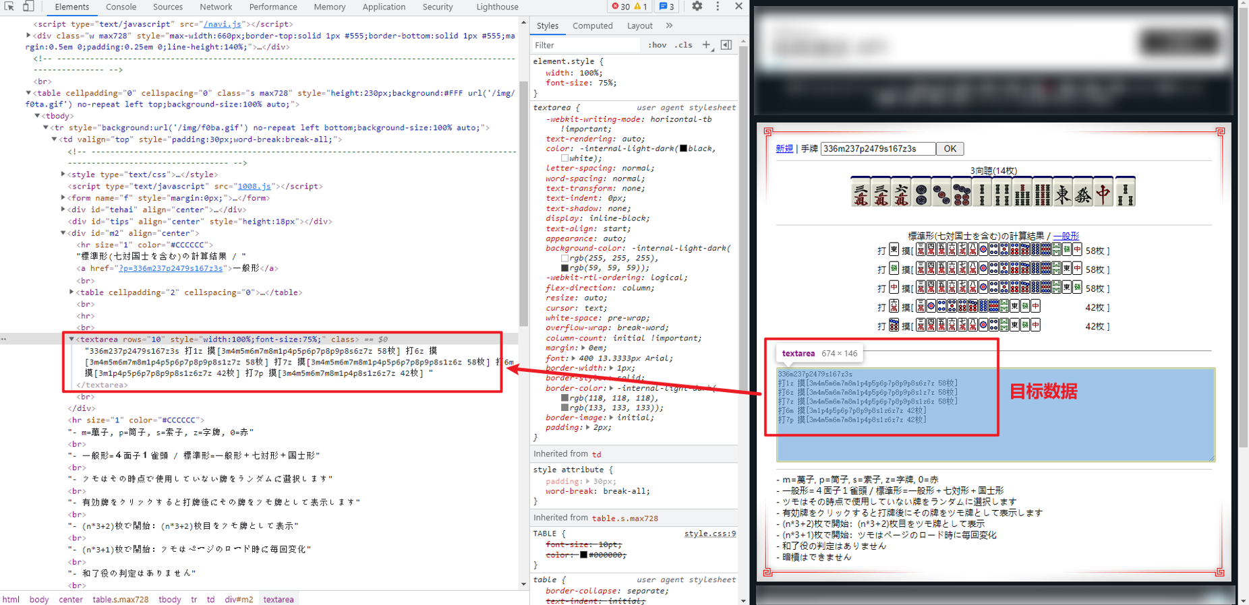Toggle the .cls class editor
Screen dimensions: 1249x605
click(684, 45)
